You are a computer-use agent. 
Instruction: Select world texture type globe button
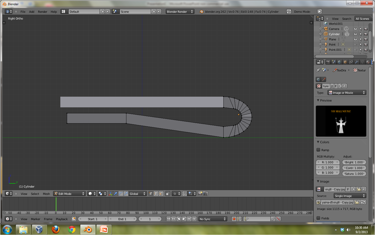(x=318, y=79)
